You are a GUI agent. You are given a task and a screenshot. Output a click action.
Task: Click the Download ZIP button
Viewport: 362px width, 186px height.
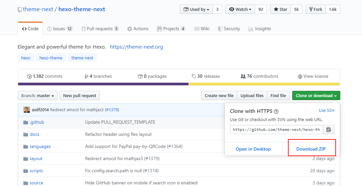point(311,149)
